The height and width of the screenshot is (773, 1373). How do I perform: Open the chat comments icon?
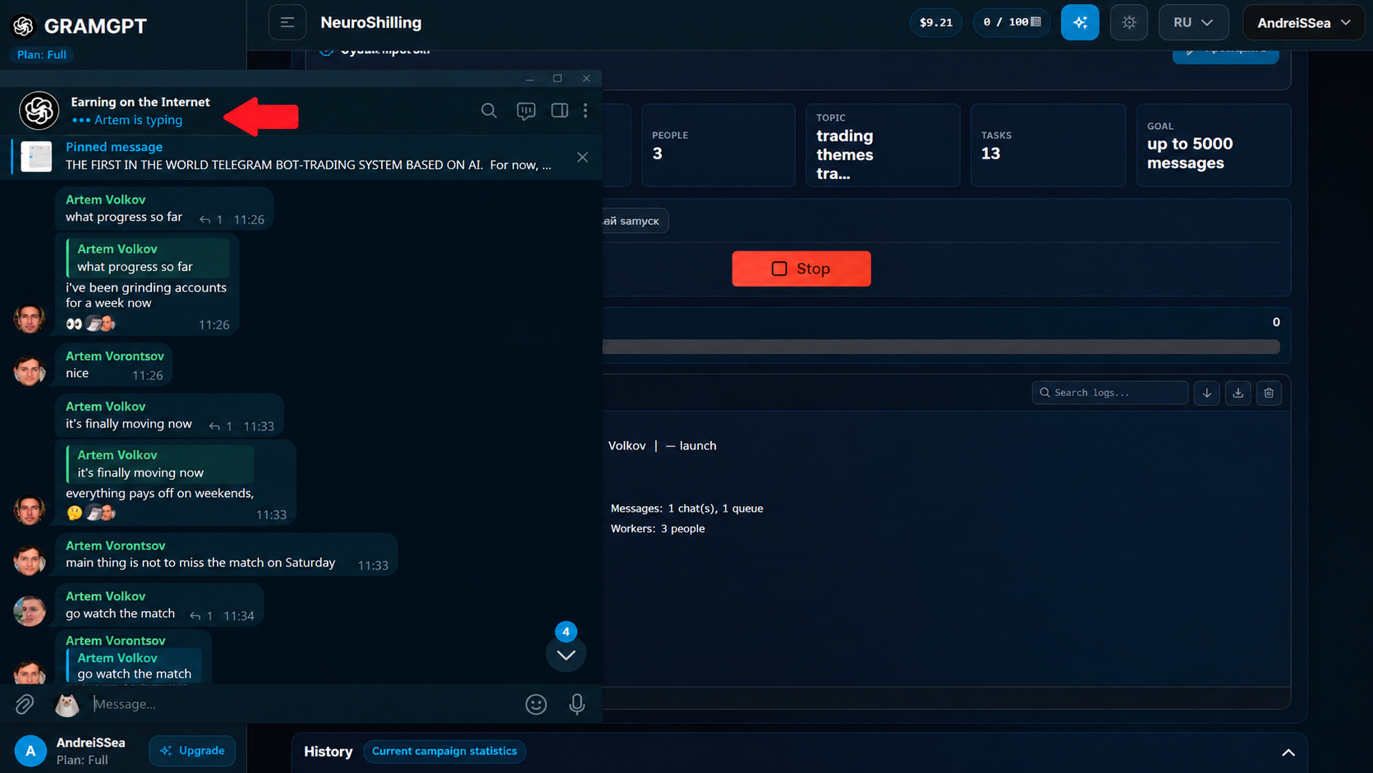526,110
